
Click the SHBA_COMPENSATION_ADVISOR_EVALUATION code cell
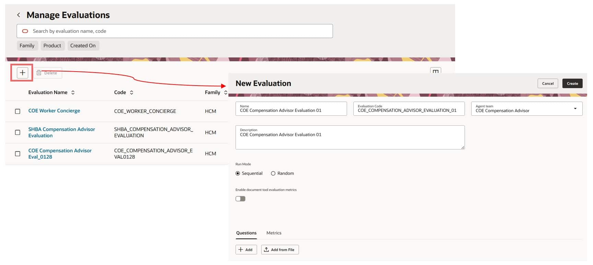[154, 132]
